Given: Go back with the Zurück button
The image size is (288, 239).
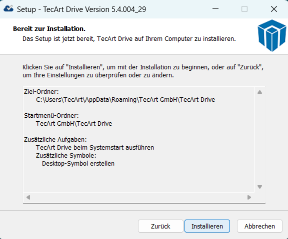Looking at the screenshot, I should pos(160,226).
